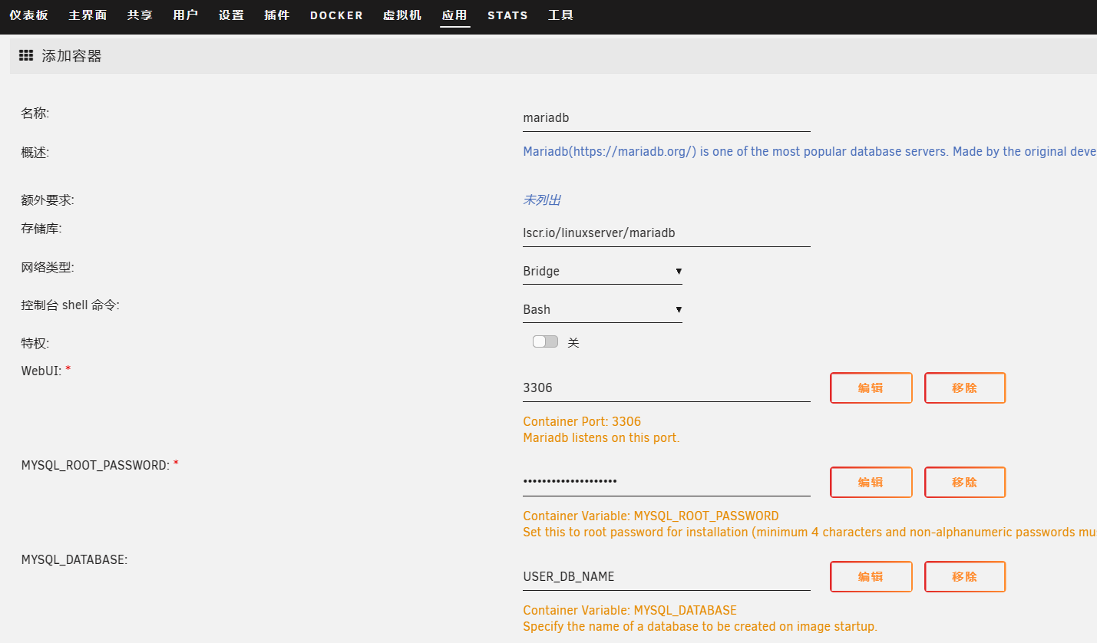Viewport: 1097px width, 643px height.
Task: Open the 仪表板 menu tab
Action: pos(28,15)
